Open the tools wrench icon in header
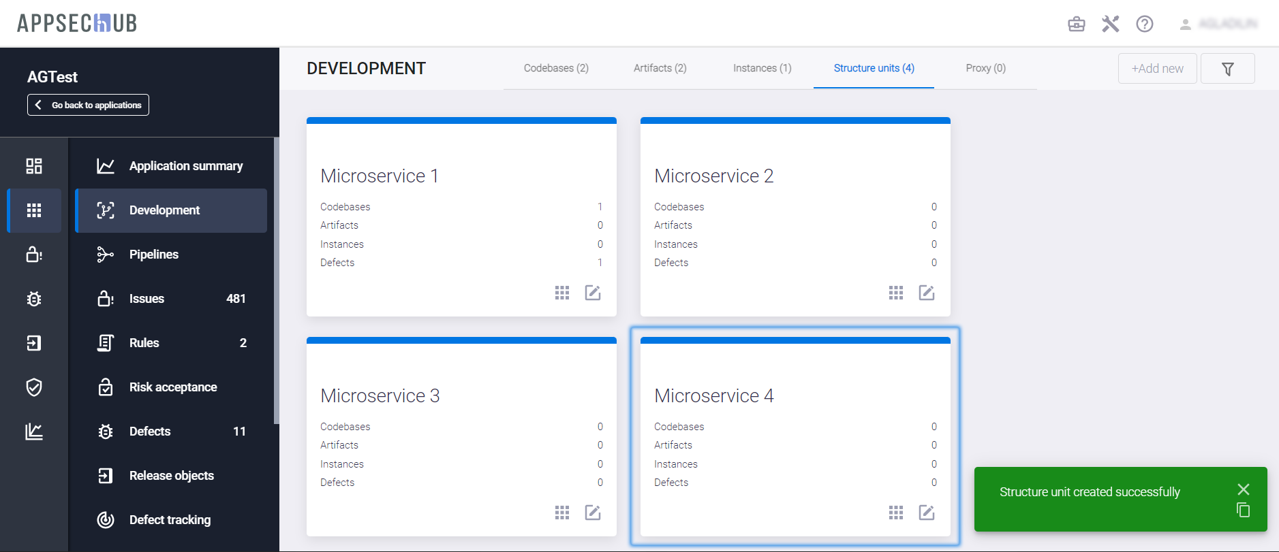The image size is (1279, 552). coord(1110,25)
